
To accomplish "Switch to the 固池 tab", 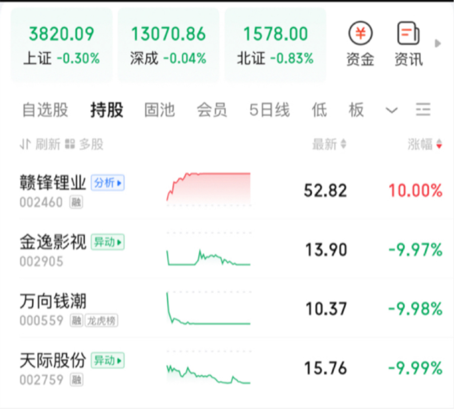I will 160,110.
